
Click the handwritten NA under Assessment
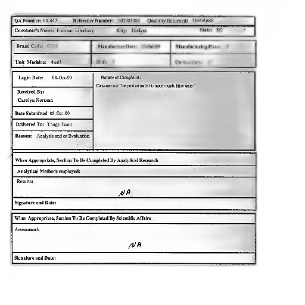point(135,245)
